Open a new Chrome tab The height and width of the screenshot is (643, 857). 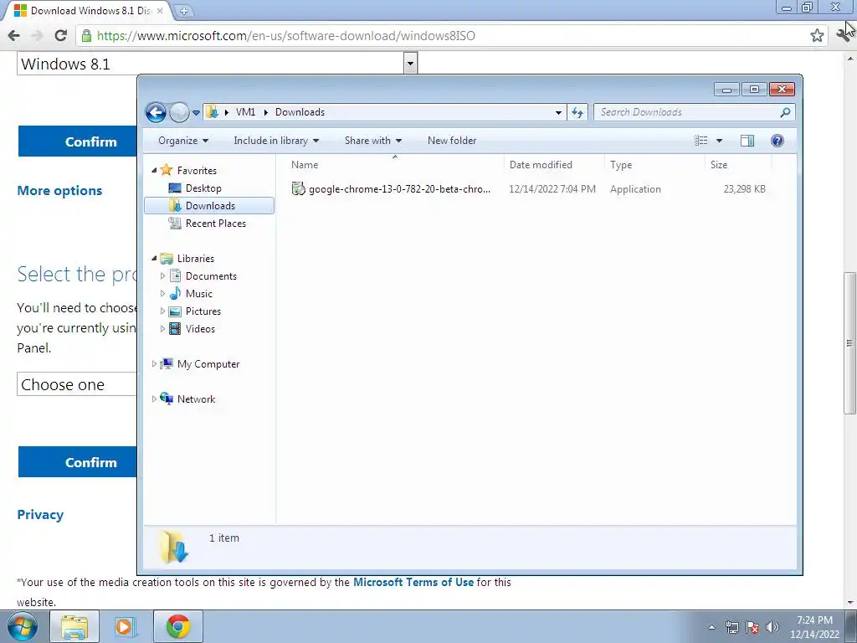183,10
